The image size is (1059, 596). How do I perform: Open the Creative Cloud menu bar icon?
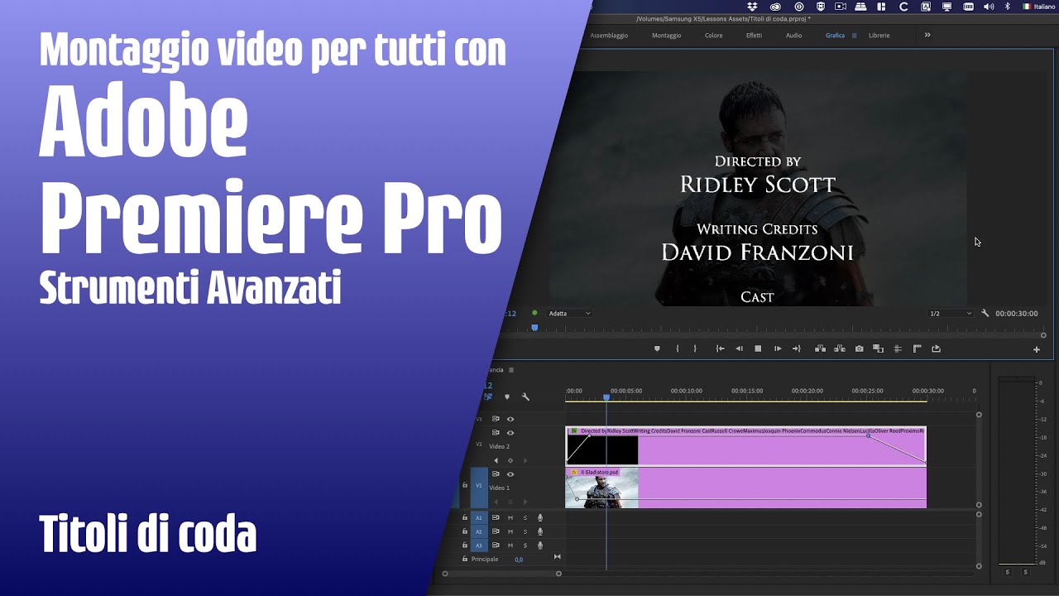(776, 6)
